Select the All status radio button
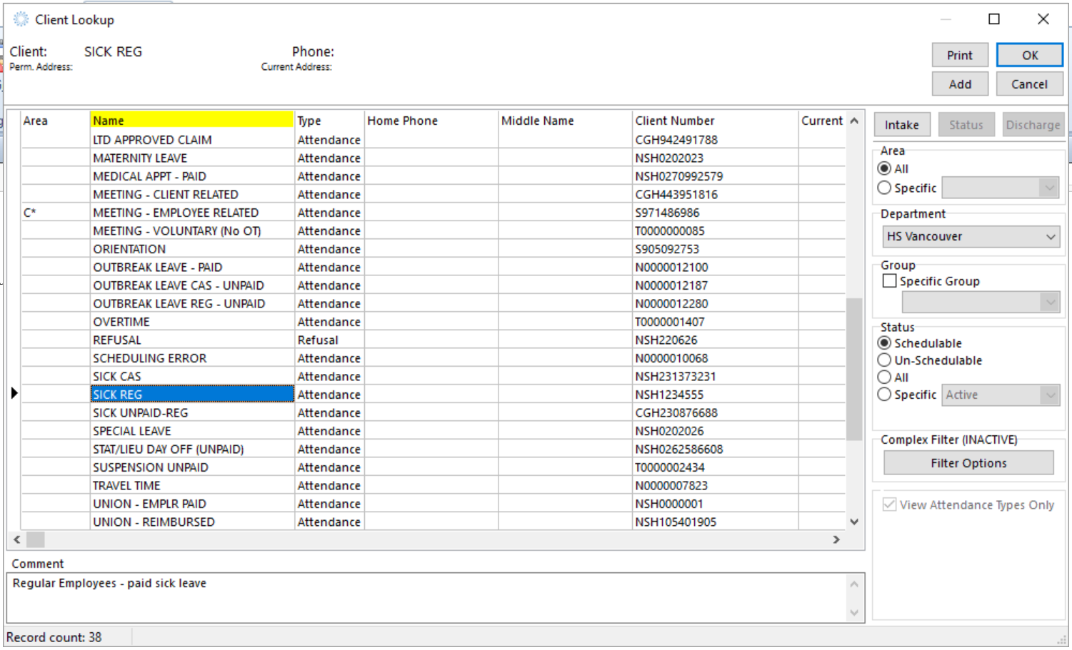Screen dimensions: 1072x650 [x=884, y=377]
